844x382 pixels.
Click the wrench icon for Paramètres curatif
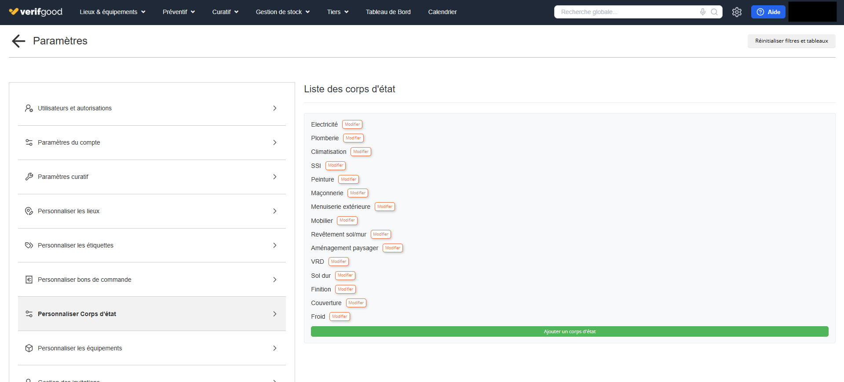click(x=29, y=177)
